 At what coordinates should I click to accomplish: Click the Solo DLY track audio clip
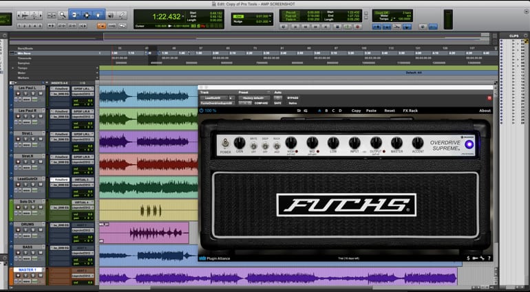pos(149,210)
